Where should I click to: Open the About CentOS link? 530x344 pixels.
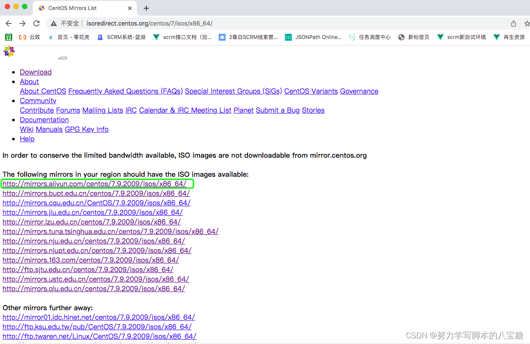tap(43, 91)
